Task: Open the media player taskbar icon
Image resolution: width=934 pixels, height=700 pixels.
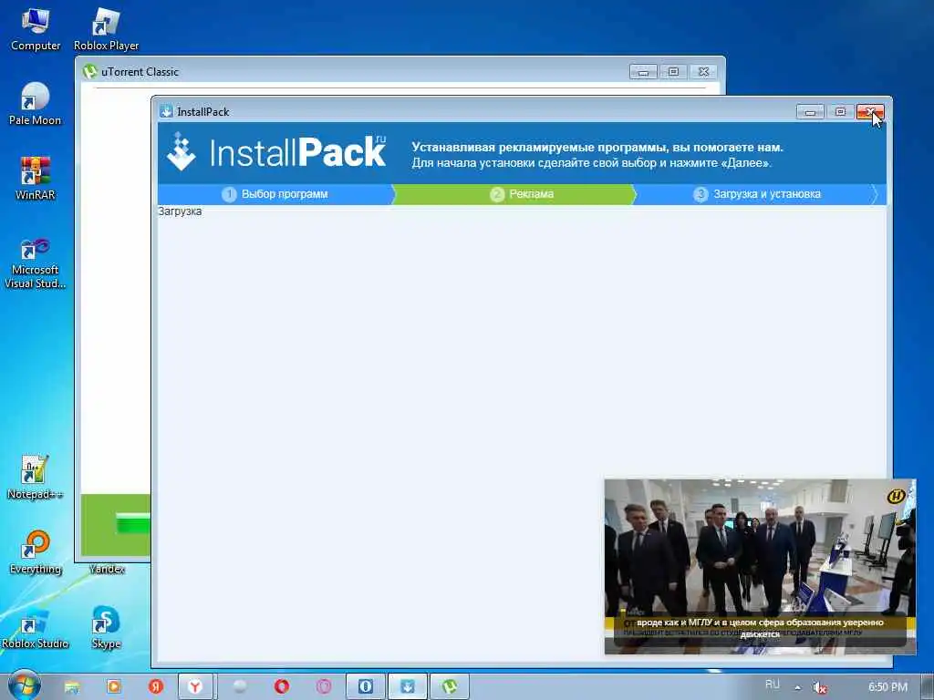Action: [x=113, y=687]
